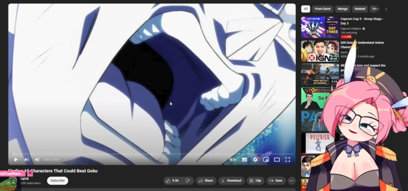Subscribe to the Garnt channel
The height and width of the screenshot is (191, 408).
57,181
